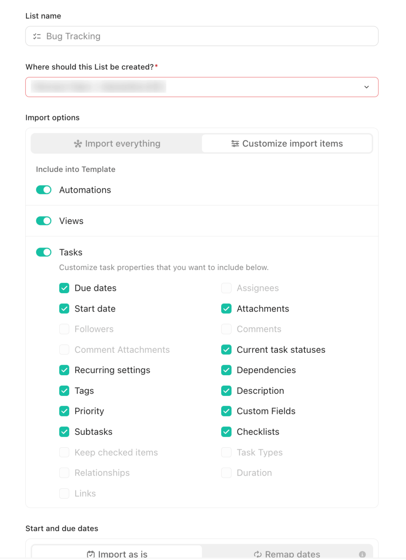The width and height of the screenshot is (406, 560).
Task: Disable the Automations toggle
Action: [x=44, y=190]
